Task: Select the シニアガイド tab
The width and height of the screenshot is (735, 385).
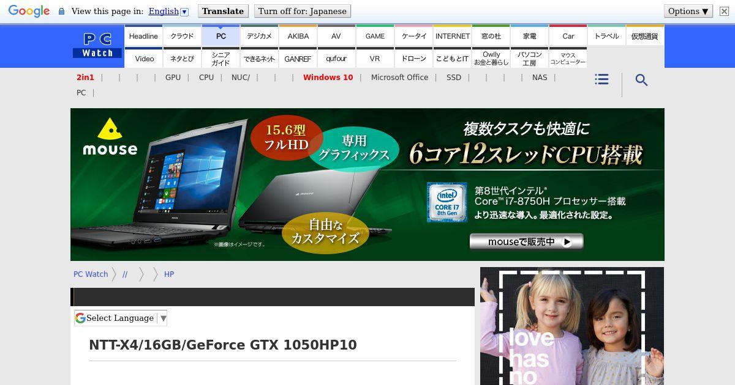Action: 221,59
